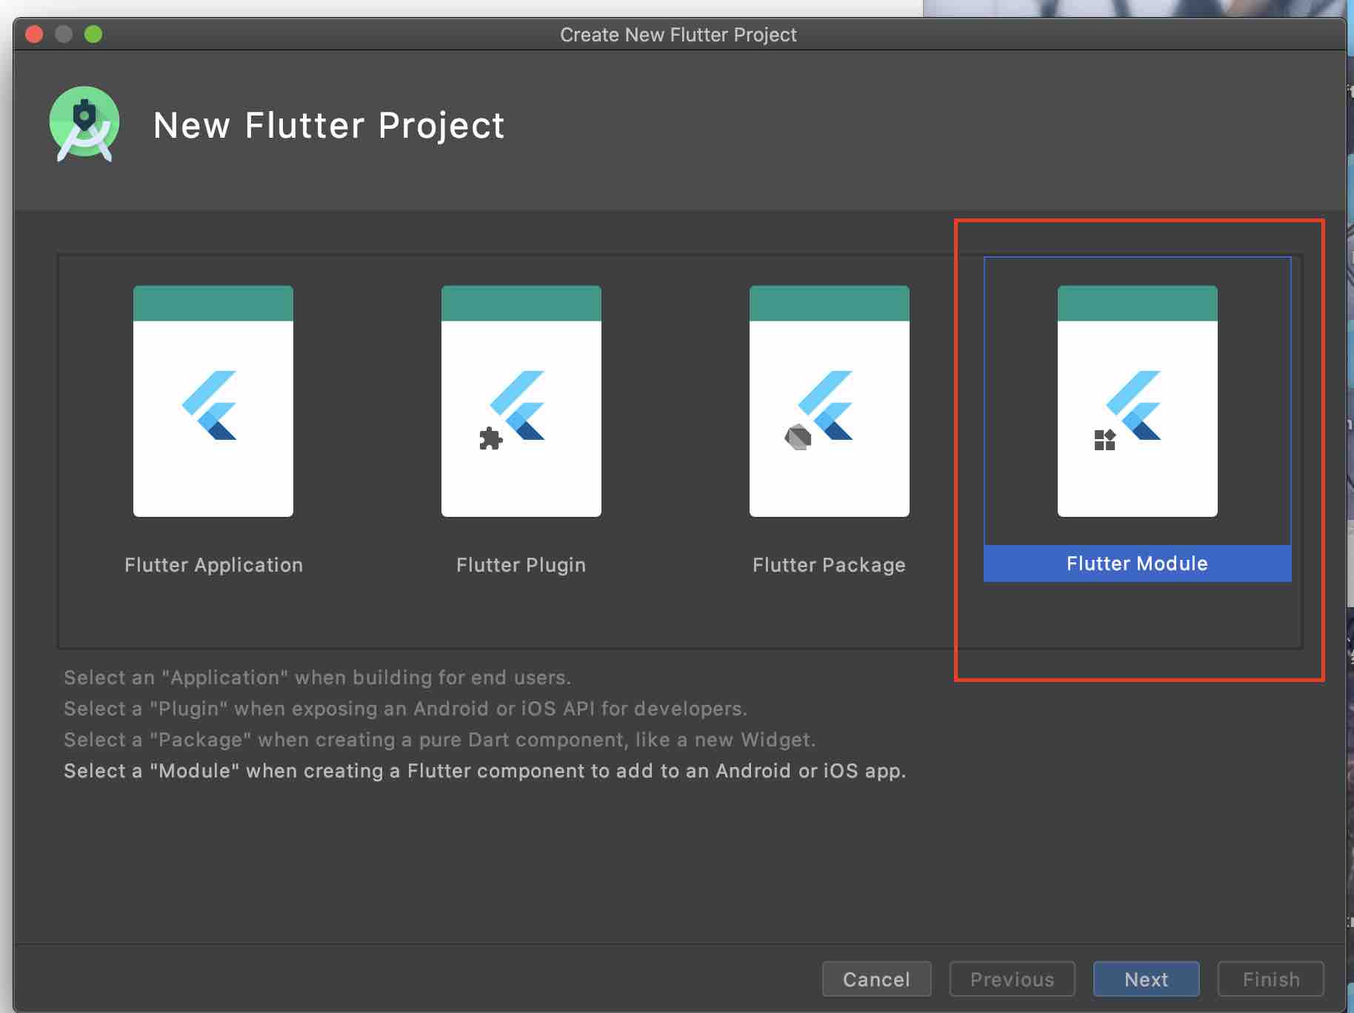This screenshot has width=1354, height=1013.
Task: Close the dialog with red window button
Action: pyautogui.click(x=34, y=34)
